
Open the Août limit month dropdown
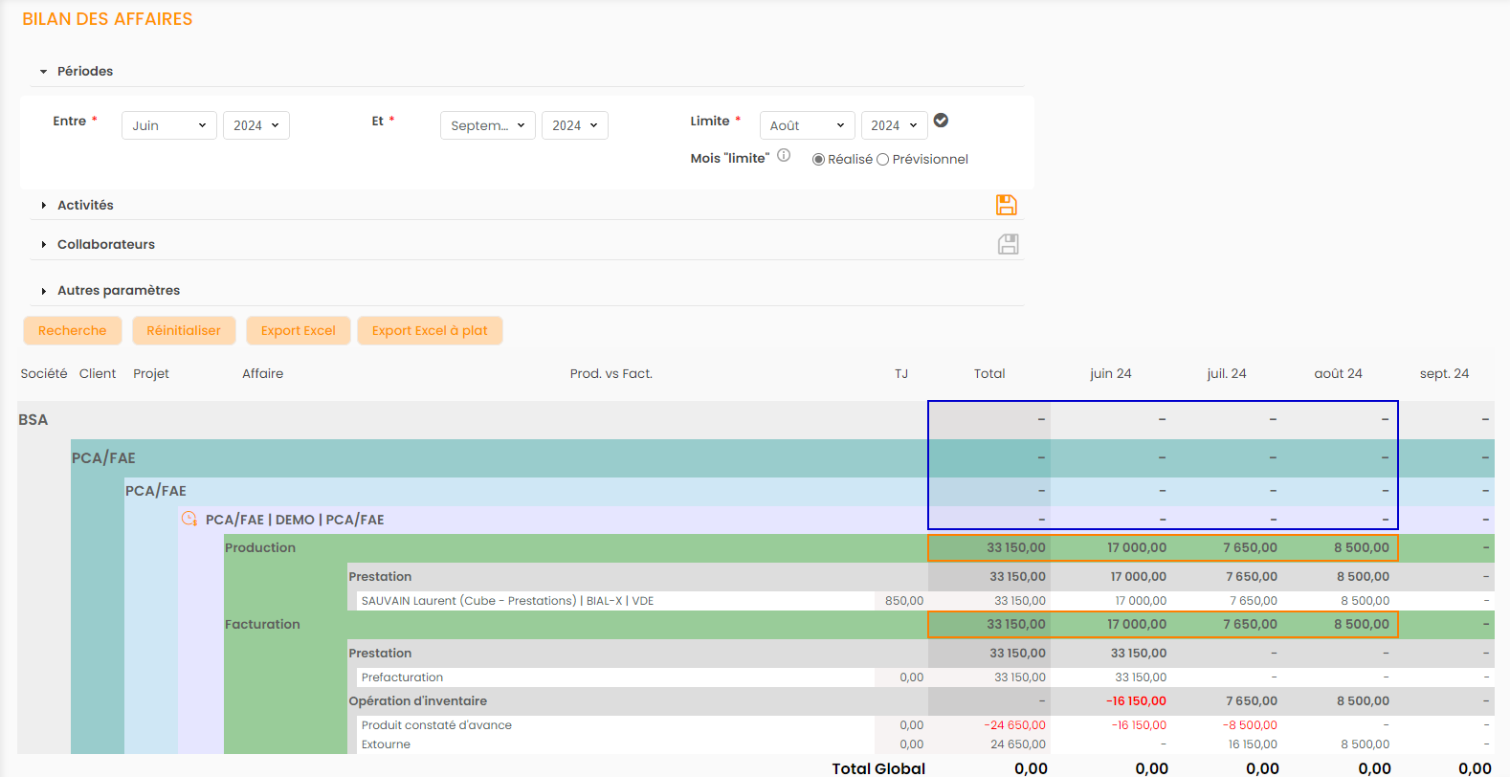[807, 125]
